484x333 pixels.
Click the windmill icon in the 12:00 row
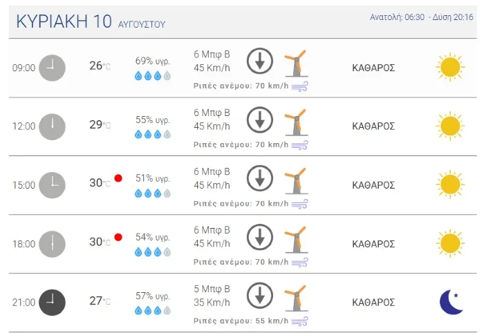tap(296, 122)
